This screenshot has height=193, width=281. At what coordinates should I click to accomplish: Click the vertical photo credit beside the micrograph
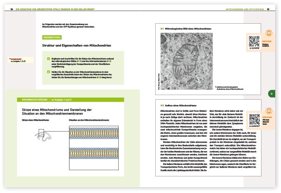point(159,81)
